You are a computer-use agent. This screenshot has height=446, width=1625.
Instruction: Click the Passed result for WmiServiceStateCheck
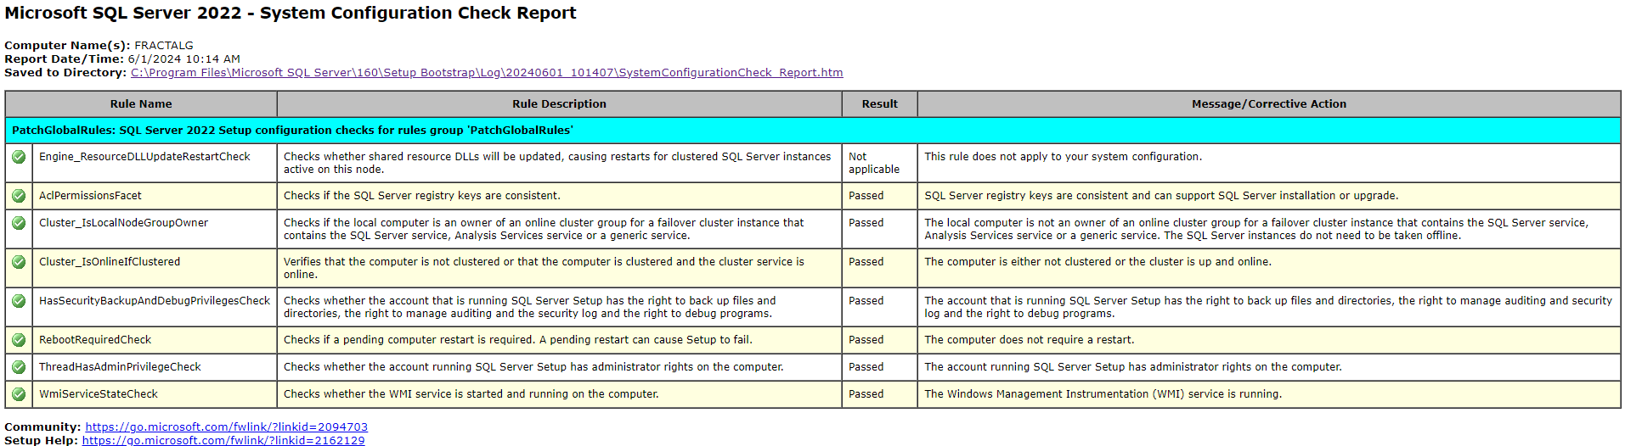tap(866, 394)
